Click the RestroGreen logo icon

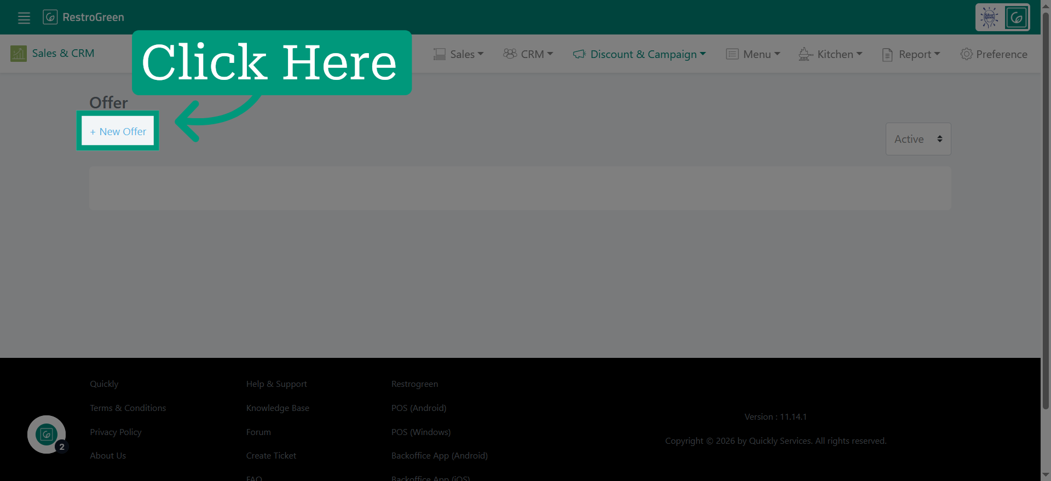50,17
